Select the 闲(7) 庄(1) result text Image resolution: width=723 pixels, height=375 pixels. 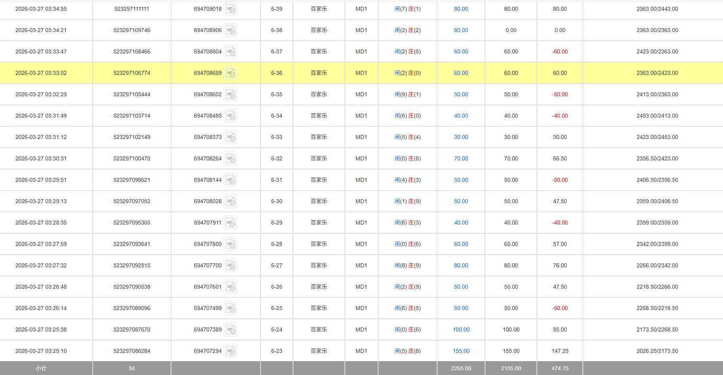click(407, 8)
